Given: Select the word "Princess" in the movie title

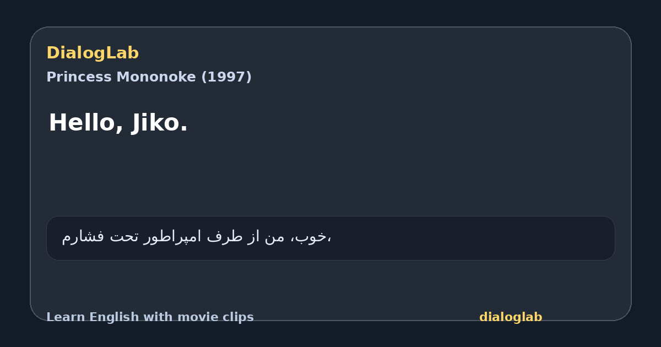Looking at the screenshot, I should tap(72, 77).
